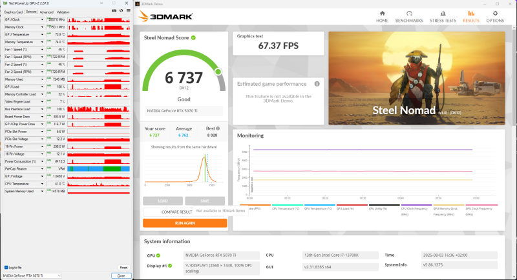Image resolution: width=517 pixels, height=280 pixels.
Task: Click the NVIDIA GeForce RTX 5070 Ti label under score
Action: coord(184,111)
